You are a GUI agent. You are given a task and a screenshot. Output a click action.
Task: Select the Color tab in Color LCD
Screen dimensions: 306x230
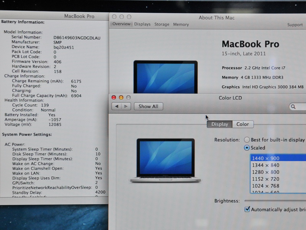(x=243, y=124)
